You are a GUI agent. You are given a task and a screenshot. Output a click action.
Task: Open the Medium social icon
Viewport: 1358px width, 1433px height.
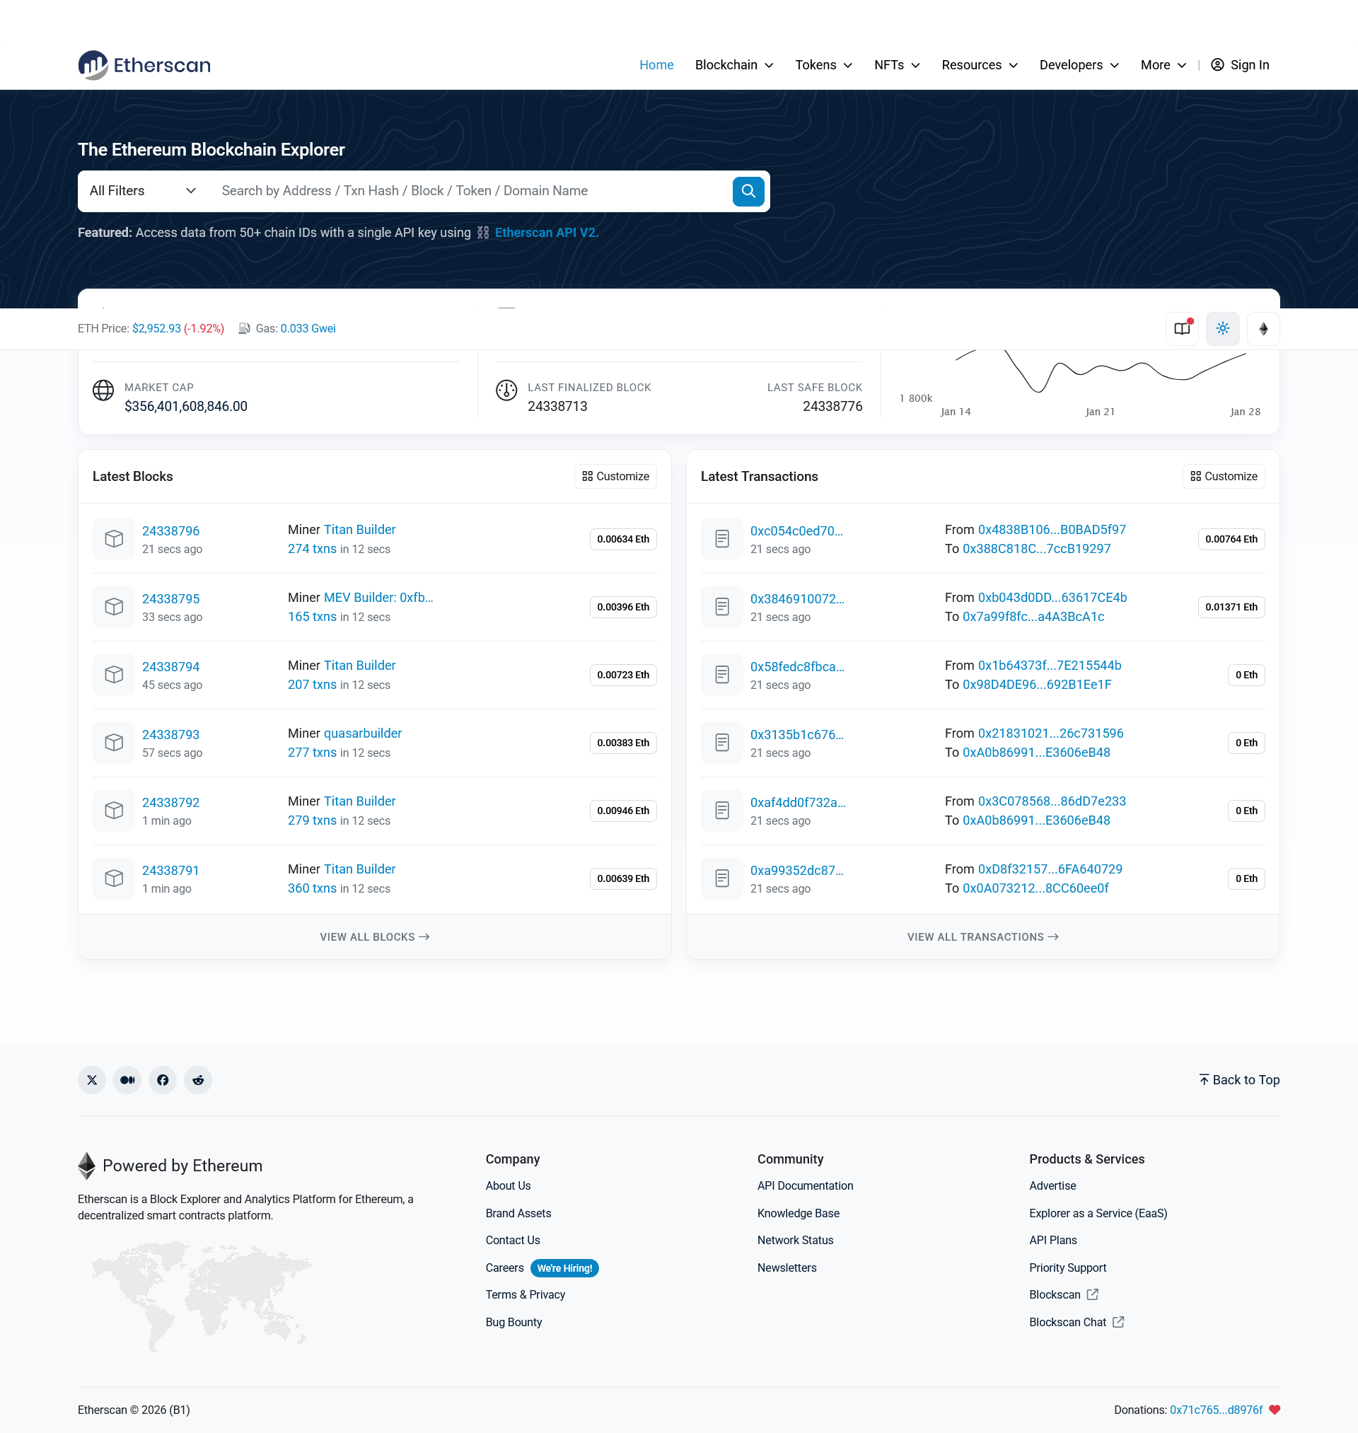(x=127, y=1080)
